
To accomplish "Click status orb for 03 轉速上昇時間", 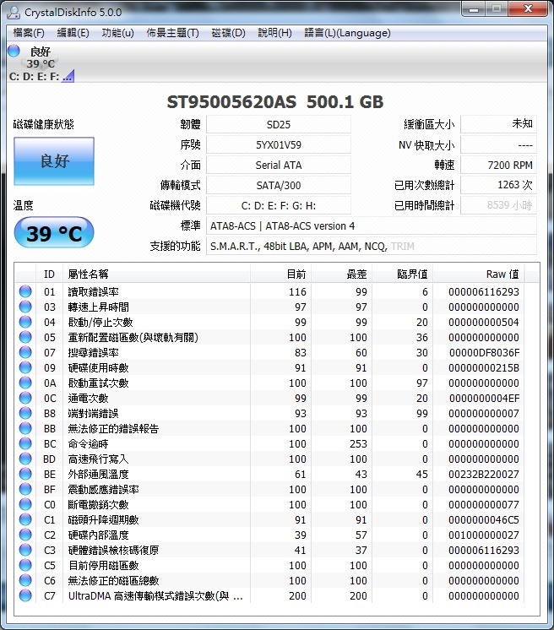I will pyautogui.click(x=25, y=307).
